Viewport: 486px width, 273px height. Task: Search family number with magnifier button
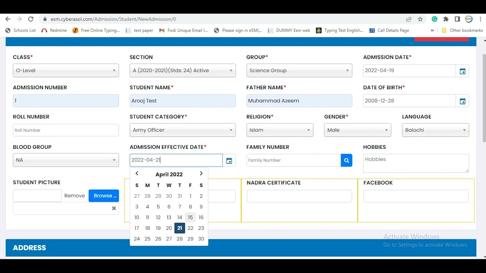pos(346,160)
